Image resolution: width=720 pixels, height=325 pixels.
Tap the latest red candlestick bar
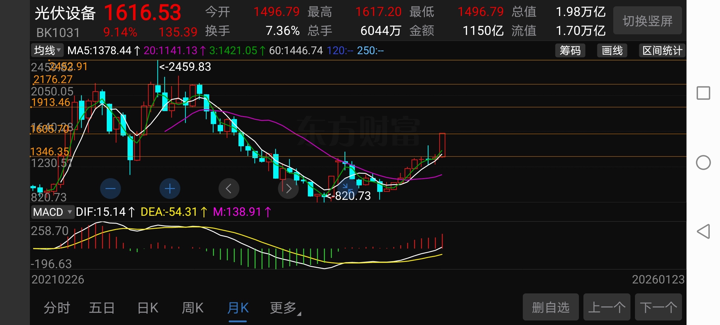pyautogui.click(x=442, y=145)
